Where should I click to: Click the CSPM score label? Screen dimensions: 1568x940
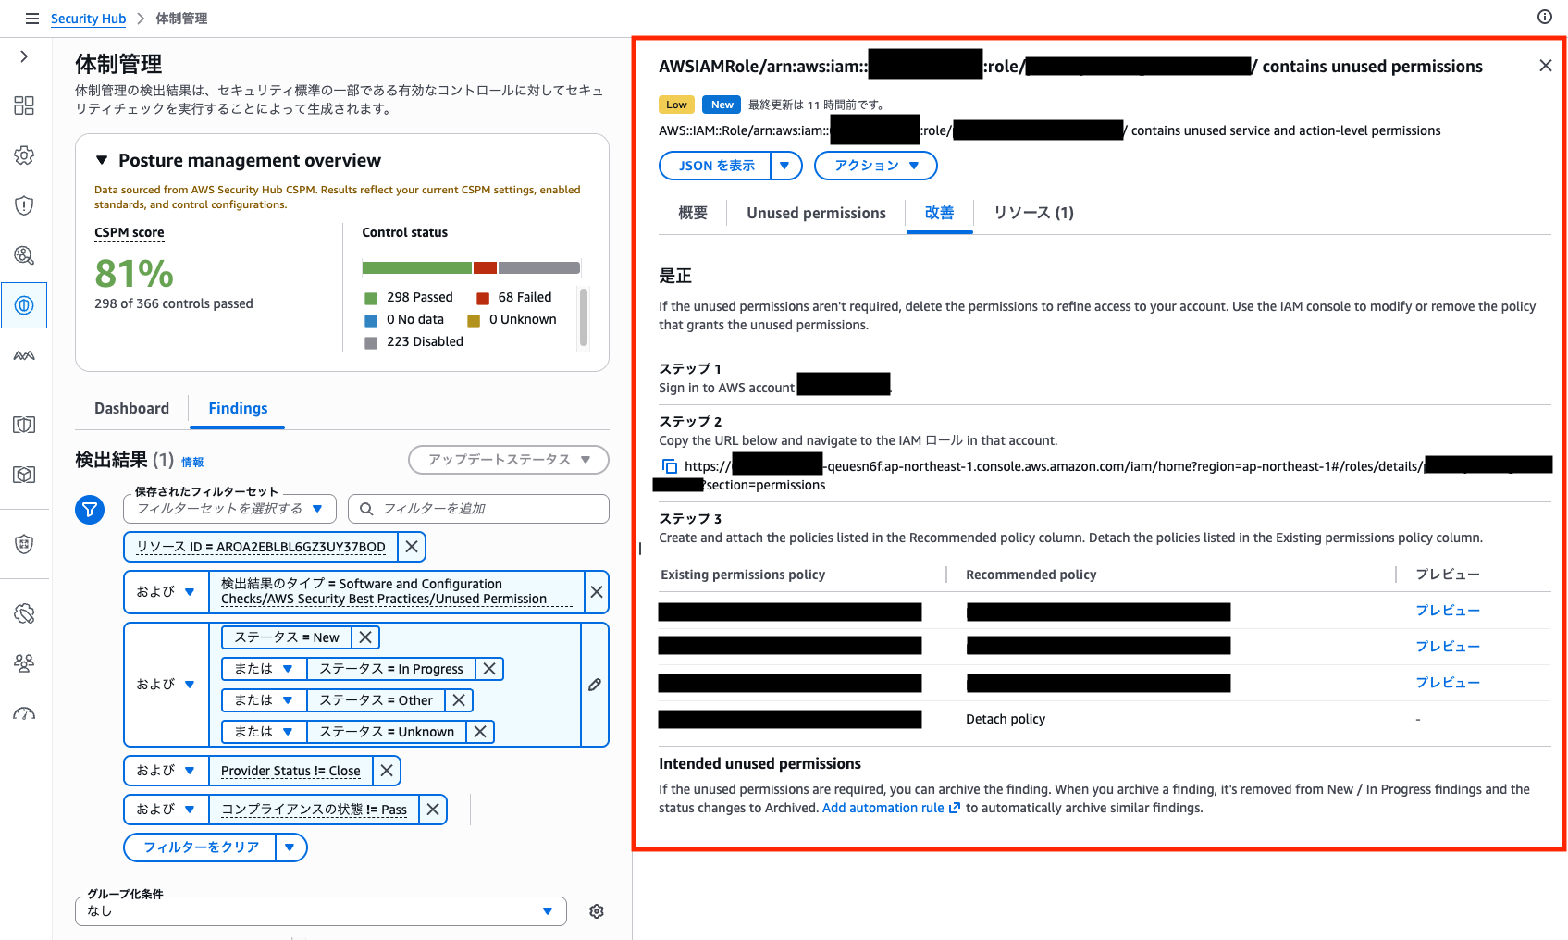(x=130, y=232)
